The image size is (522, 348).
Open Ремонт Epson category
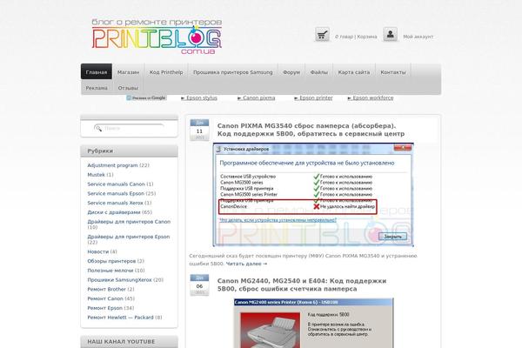click(x=105, y=308)
